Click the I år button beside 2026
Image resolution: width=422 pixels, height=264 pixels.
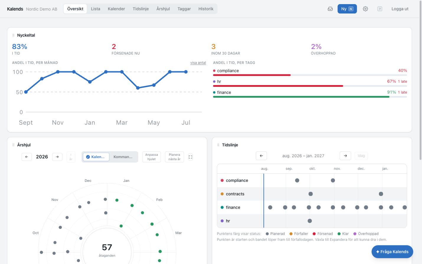[x=71, y=157]
